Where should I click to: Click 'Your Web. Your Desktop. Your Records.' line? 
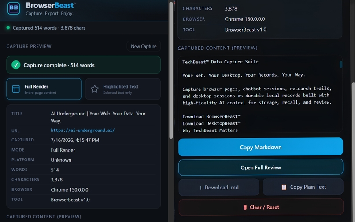[244, 75]
